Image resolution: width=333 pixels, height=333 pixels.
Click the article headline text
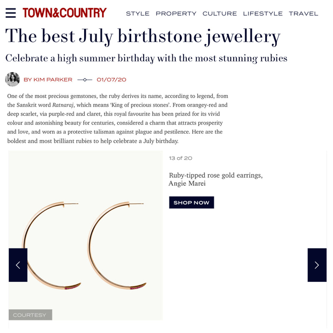[x=143, y=37]
